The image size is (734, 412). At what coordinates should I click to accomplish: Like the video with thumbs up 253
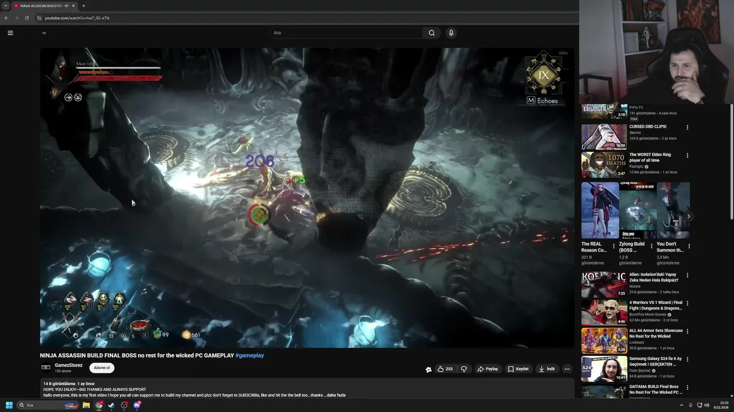pyautogui.click(x=445, y=369)
